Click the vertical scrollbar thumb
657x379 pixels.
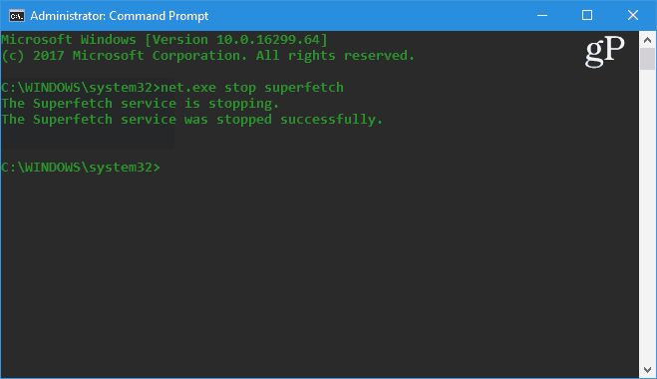click(x=647, y=59)
